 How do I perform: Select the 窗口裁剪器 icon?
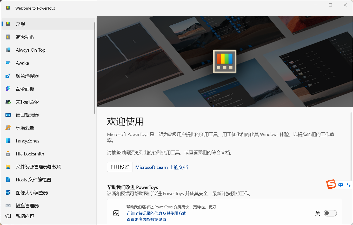[x=8, y=115]
